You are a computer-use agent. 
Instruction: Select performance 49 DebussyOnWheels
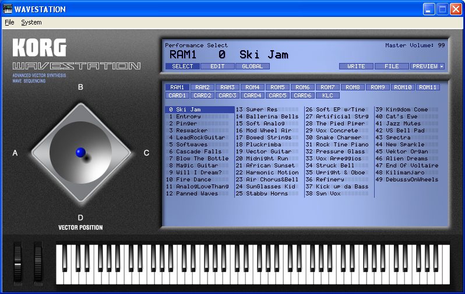point(410,180)
